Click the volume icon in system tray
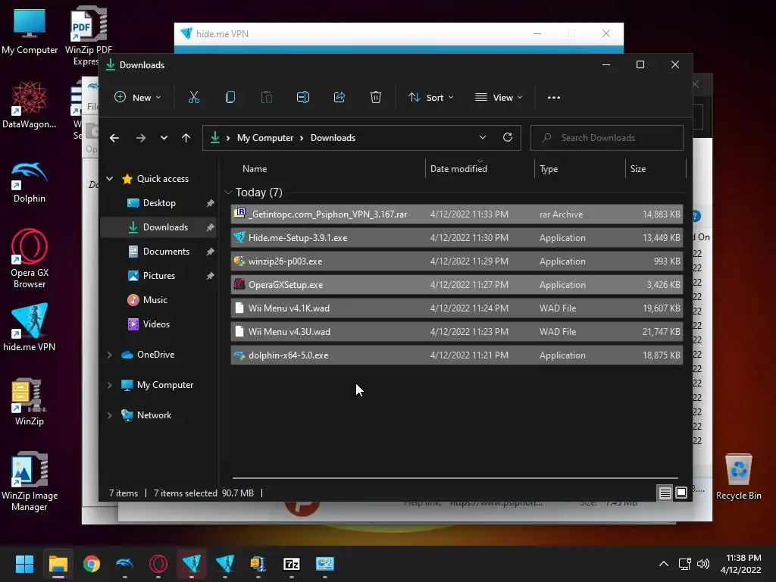776x582 pixels. pyautogui.click(x=702, y=564)
